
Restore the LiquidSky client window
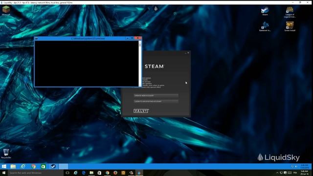point(300,2)
